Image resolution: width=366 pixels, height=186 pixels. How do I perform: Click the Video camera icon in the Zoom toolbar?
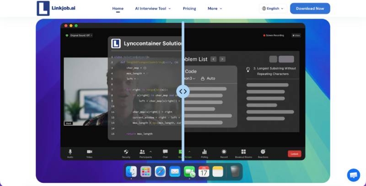[89, 152]
